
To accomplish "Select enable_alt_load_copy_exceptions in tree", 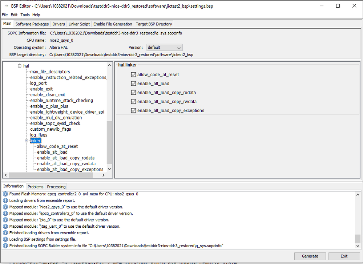I will click(x=70, y=169).
